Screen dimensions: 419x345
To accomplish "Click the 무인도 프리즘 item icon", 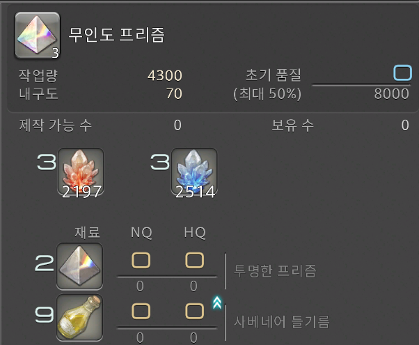I will point(37,36).
